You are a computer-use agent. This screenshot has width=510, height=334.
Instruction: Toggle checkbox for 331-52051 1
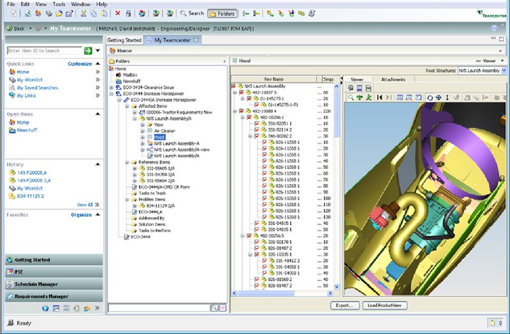point(258,123)
